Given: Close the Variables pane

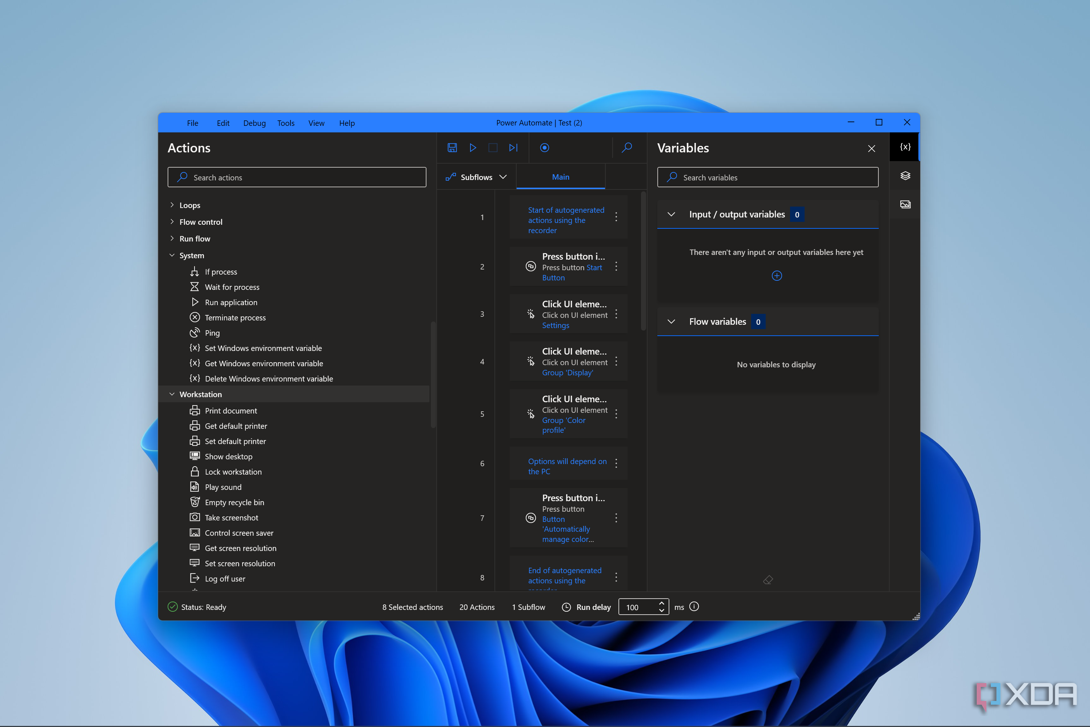Looking at the screenshot, I should (x=871, y=148).
